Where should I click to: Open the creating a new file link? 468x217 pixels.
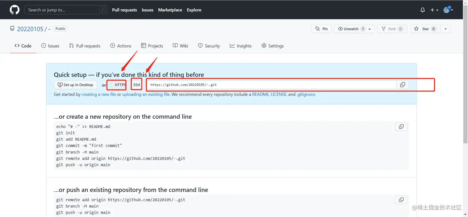coord(99,94)
